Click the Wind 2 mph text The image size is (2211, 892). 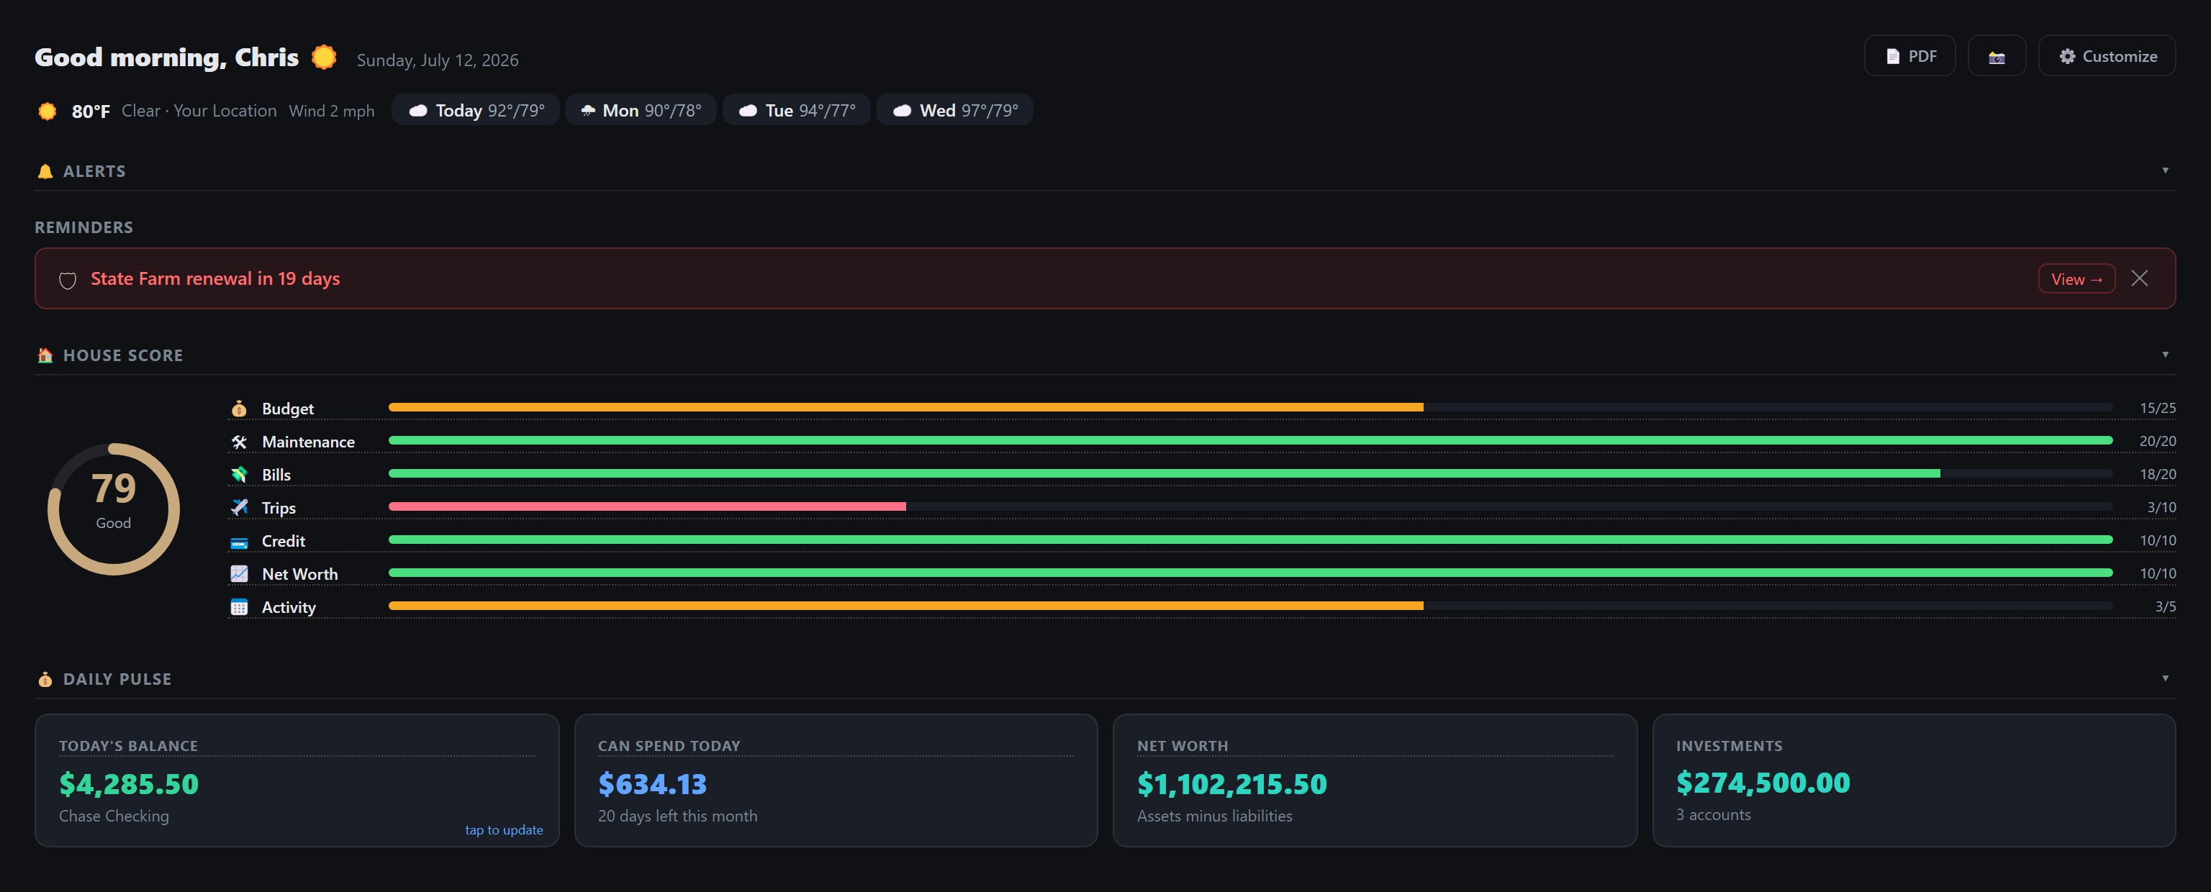[331, 111]
